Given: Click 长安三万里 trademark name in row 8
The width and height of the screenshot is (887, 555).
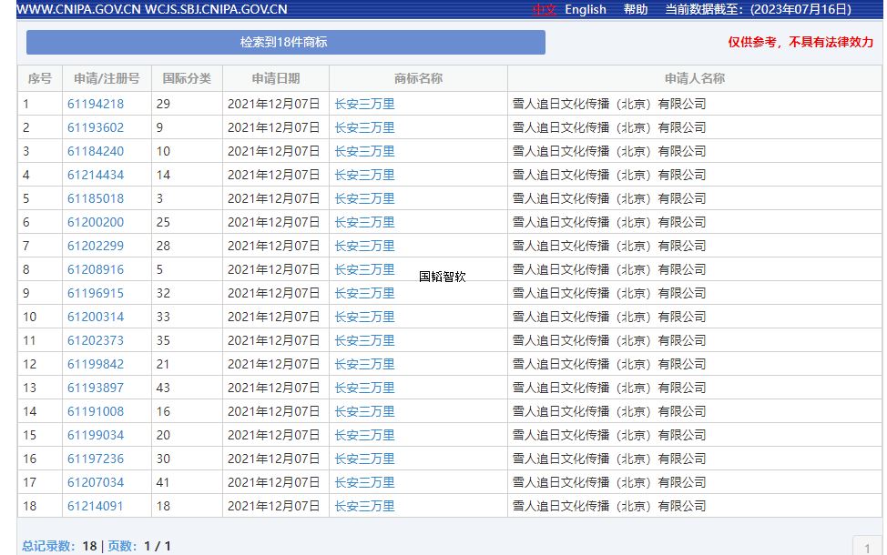Looking at the screenshot, I should tap(364, 269).
